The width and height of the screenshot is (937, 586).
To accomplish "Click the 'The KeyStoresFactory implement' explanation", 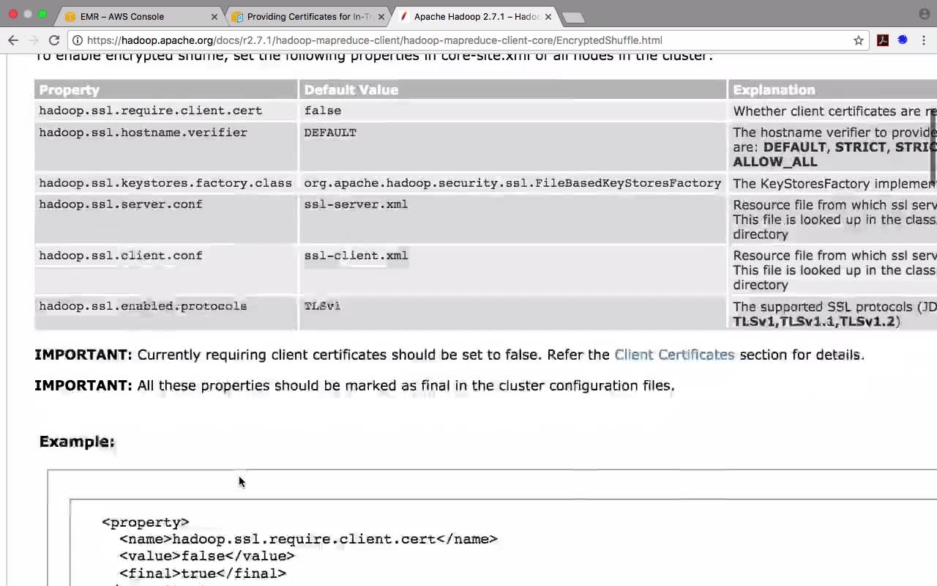I will (x=835, y=184).
